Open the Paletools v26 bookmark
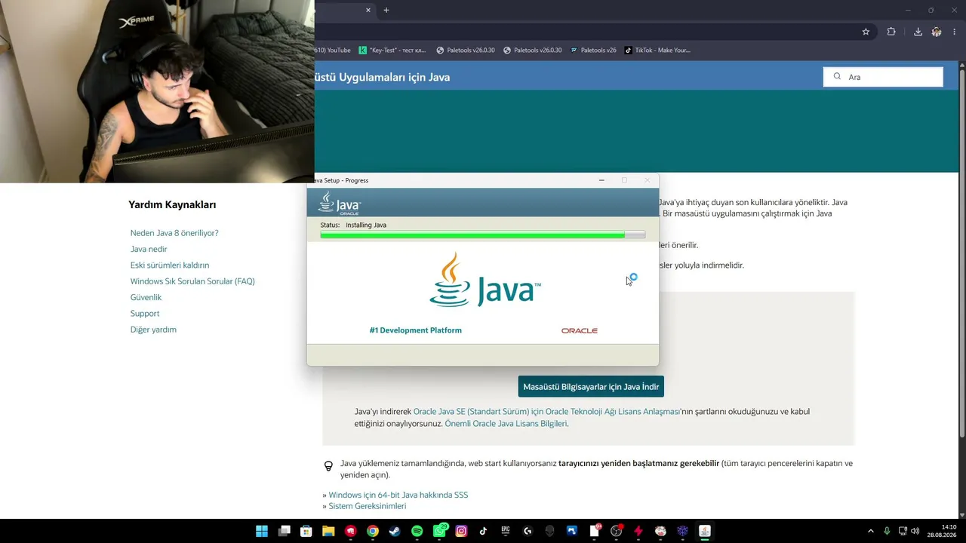This screenshot has width=966, height=543. [593, 51]
